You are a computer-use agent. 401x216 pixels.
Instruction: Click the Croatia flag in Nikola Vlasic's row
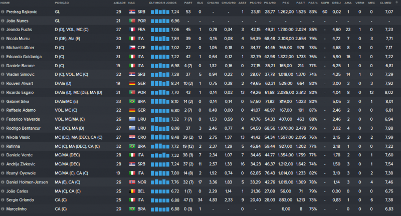point(131,137)
